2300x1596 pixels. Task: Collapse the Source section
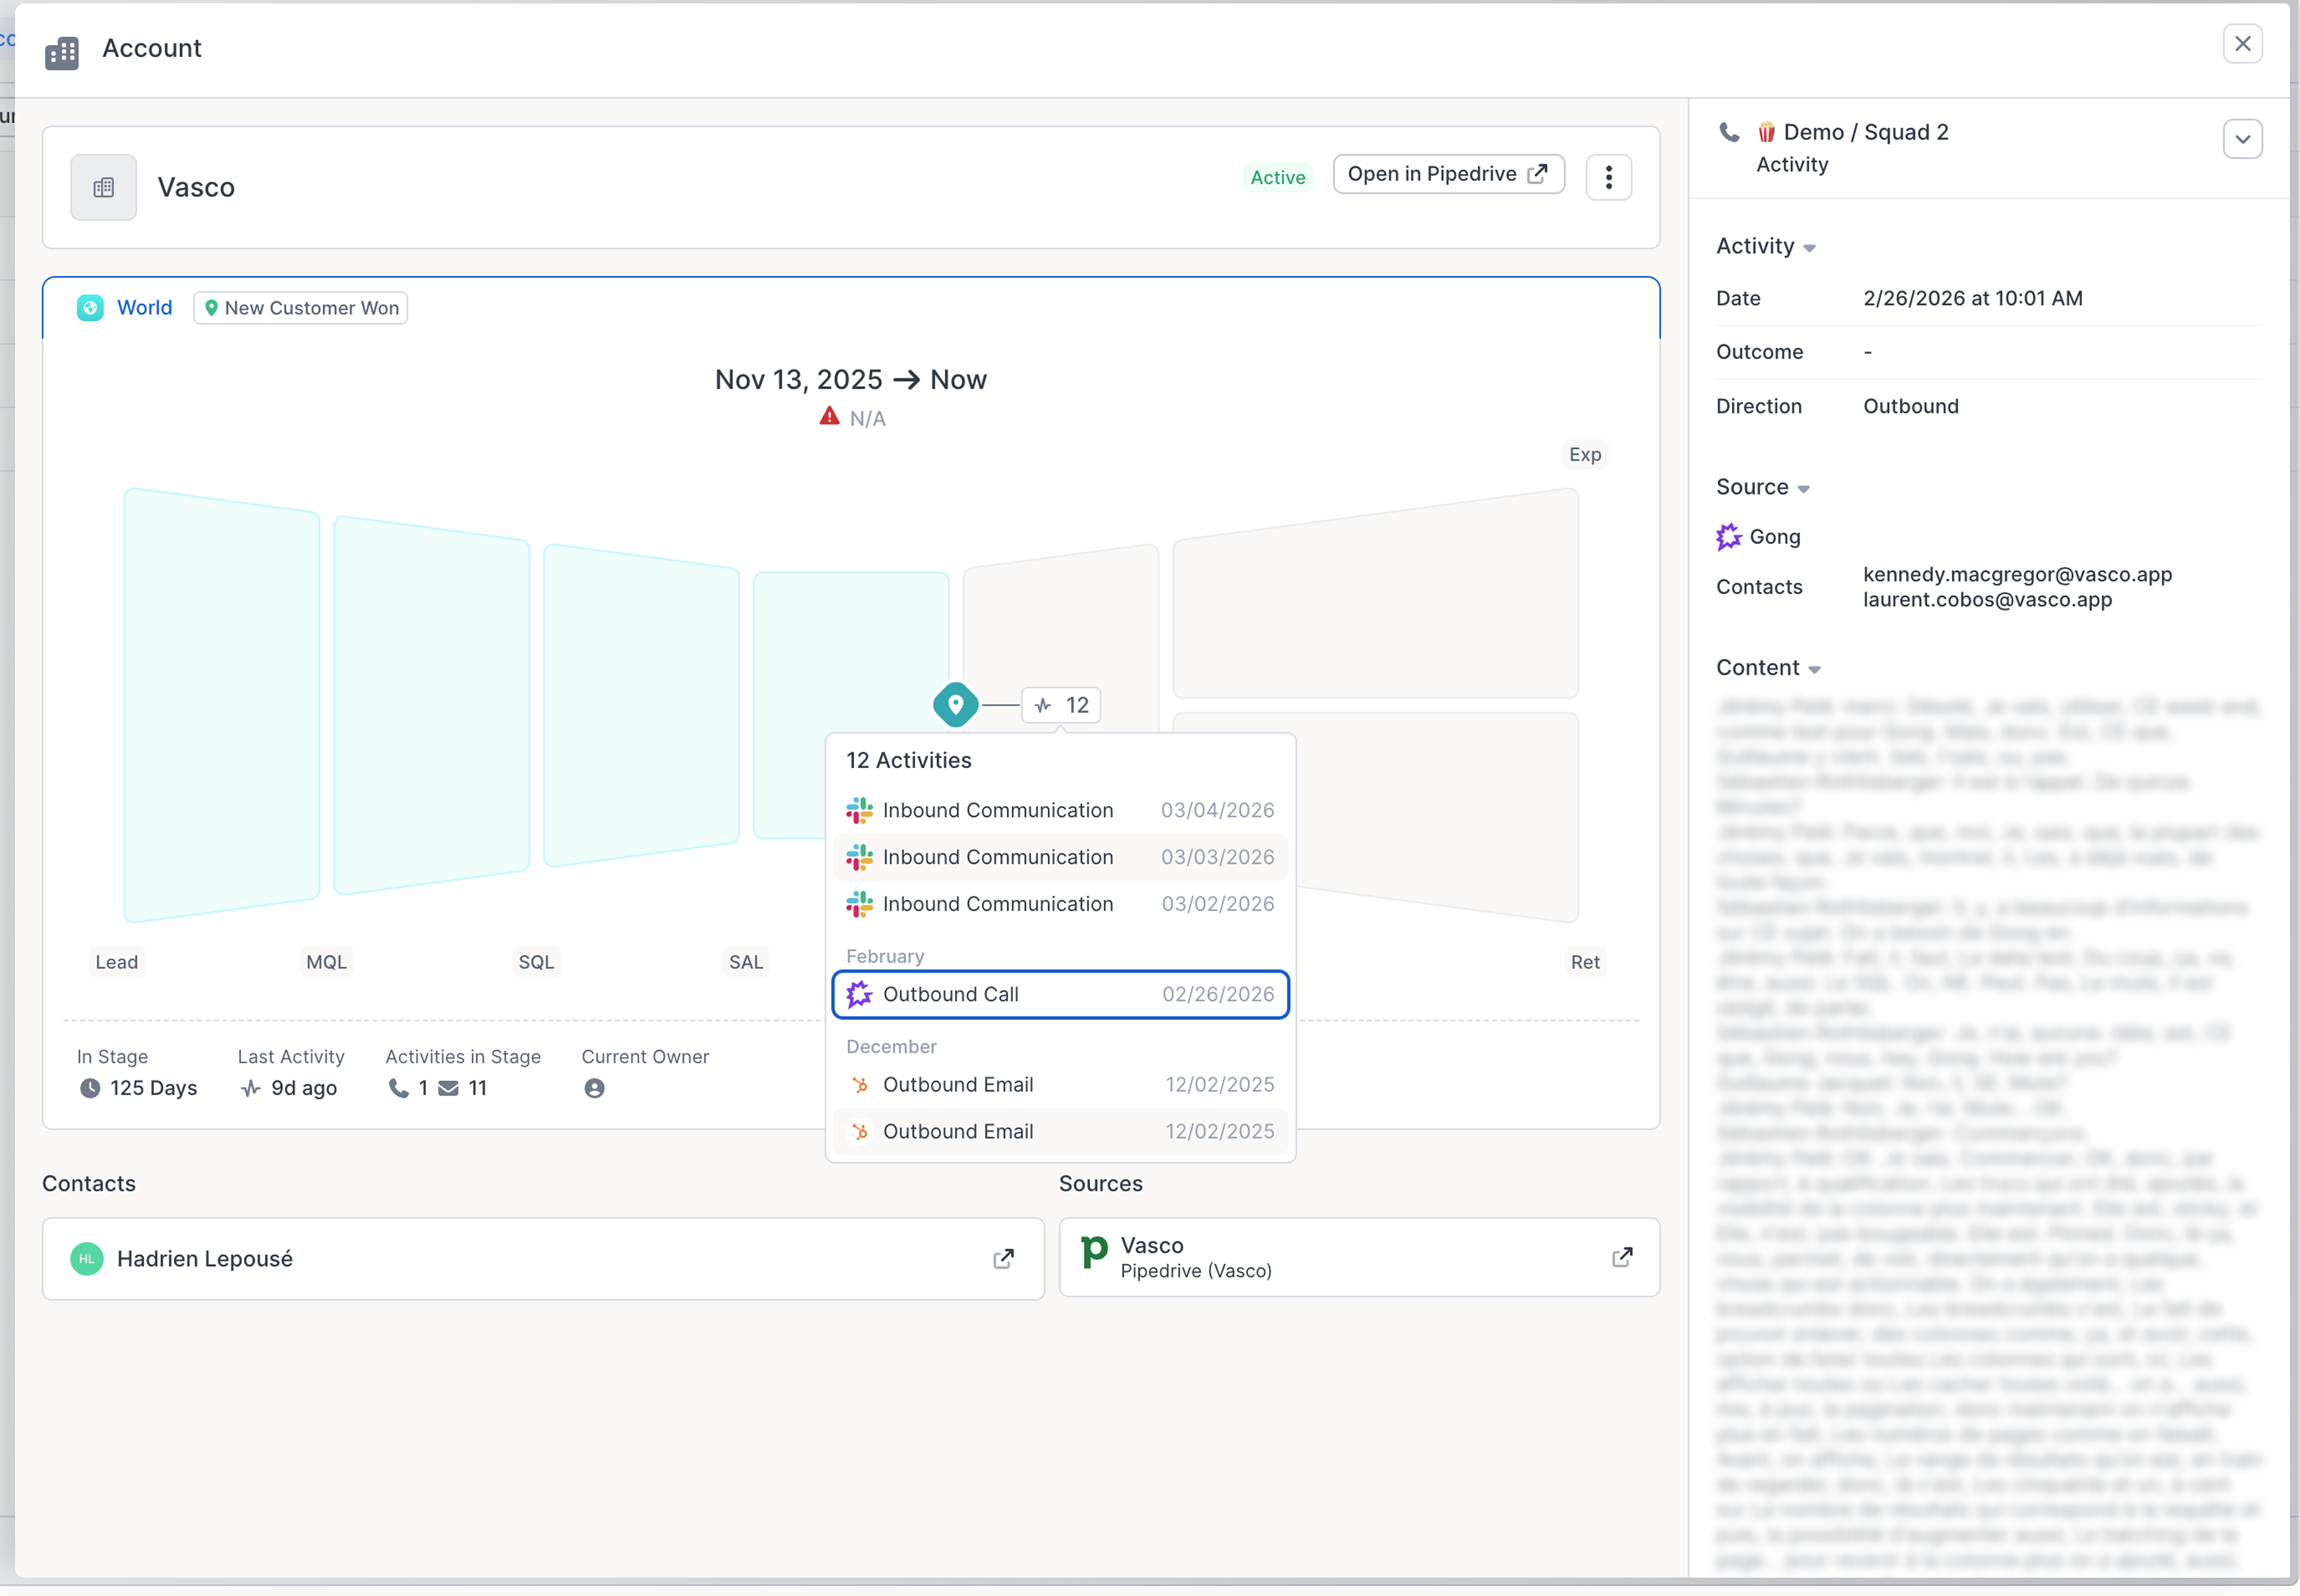pos(1803,488)
